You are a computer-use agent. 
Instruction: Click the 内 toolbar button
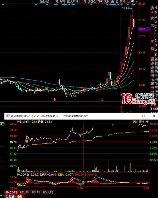(x=85, y=1)
